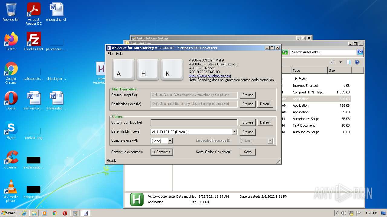Click the Convert button
This screenshot has width=387, height=217.
(x=162, y=152)
